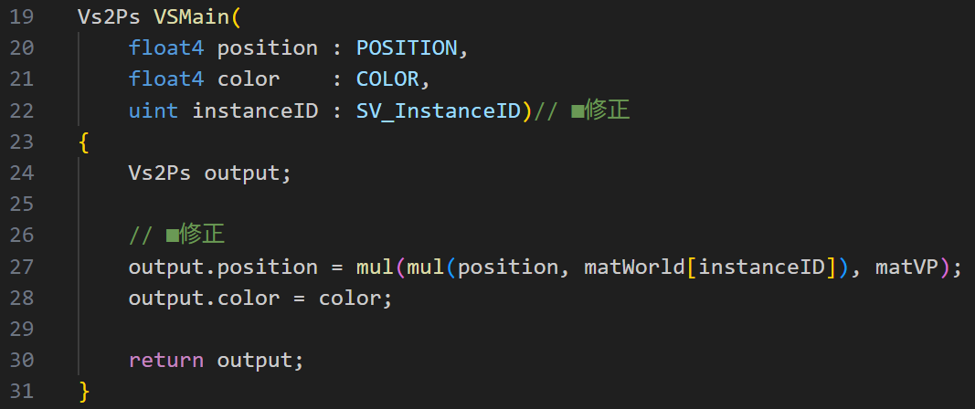
Task: Click matWorld in the mul expression
Action: (637, 267)
